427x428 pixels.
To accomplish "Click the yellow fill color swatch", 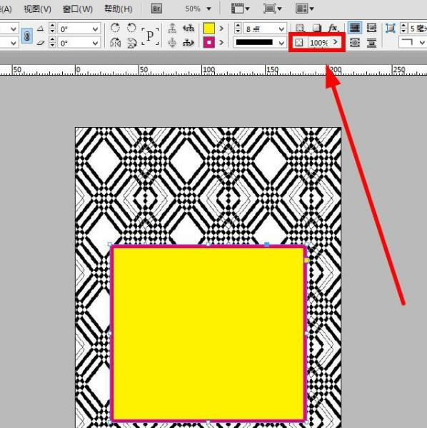I will click(209, 28).
